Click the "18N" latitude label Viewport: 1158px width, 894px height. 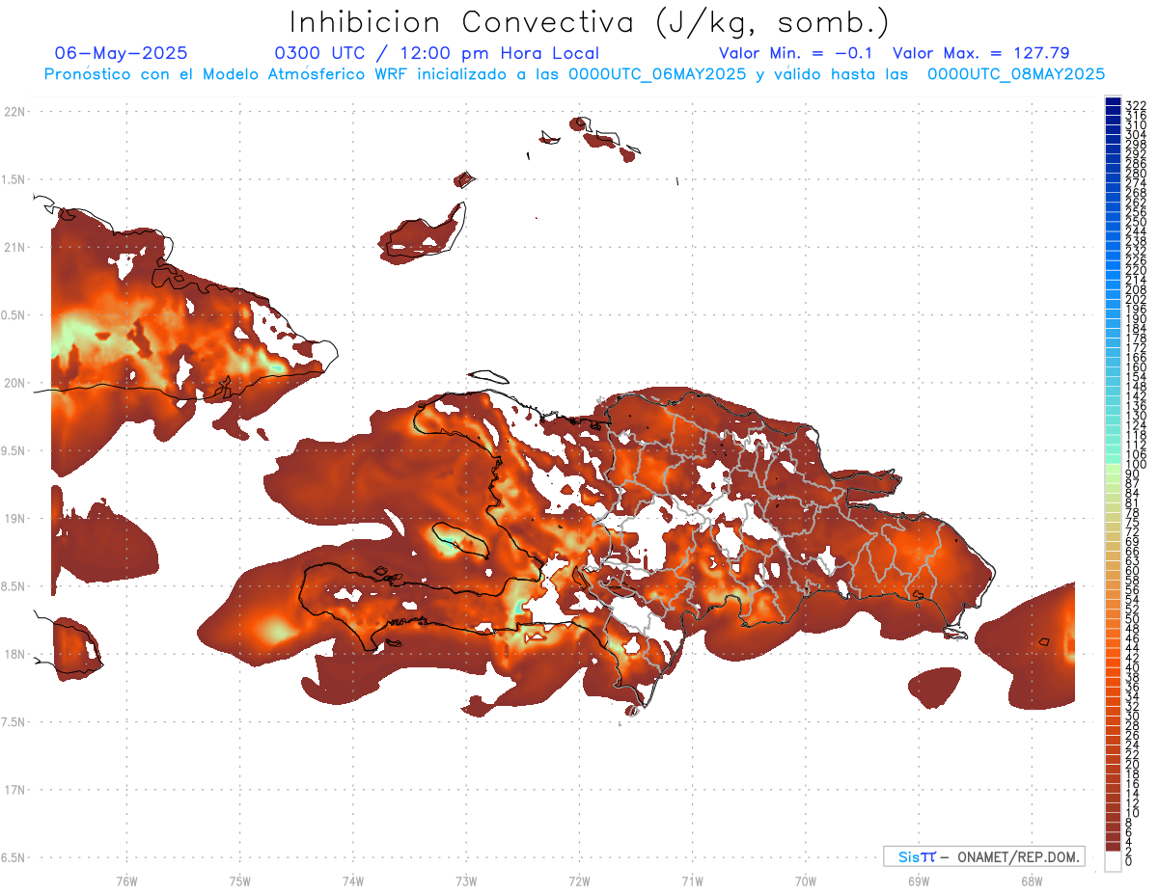point(14,654)
